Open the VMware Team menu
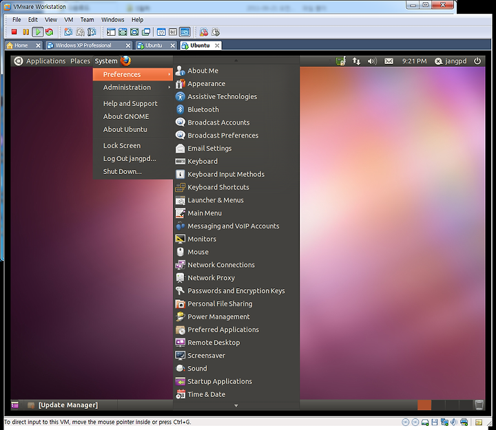496x430 pixels. [87, 19]
